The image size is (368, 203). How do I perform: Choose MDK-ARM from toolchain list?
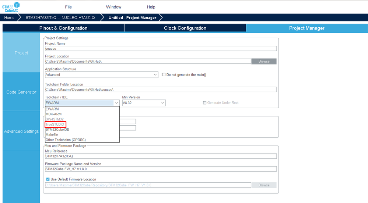click(83, 114)
